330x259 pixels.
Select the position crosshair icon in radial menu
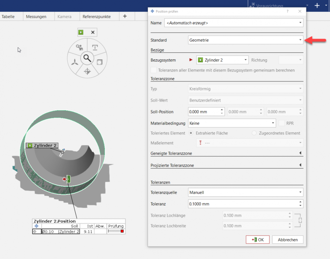point(87,71)
